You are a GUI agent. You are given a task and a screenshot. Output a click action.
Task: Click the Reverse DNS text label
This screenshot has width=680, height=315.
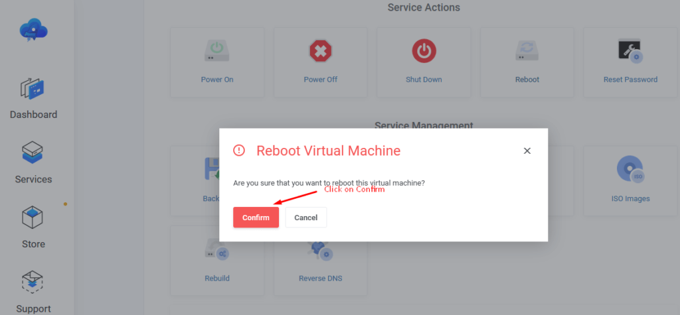pos(320,279)
